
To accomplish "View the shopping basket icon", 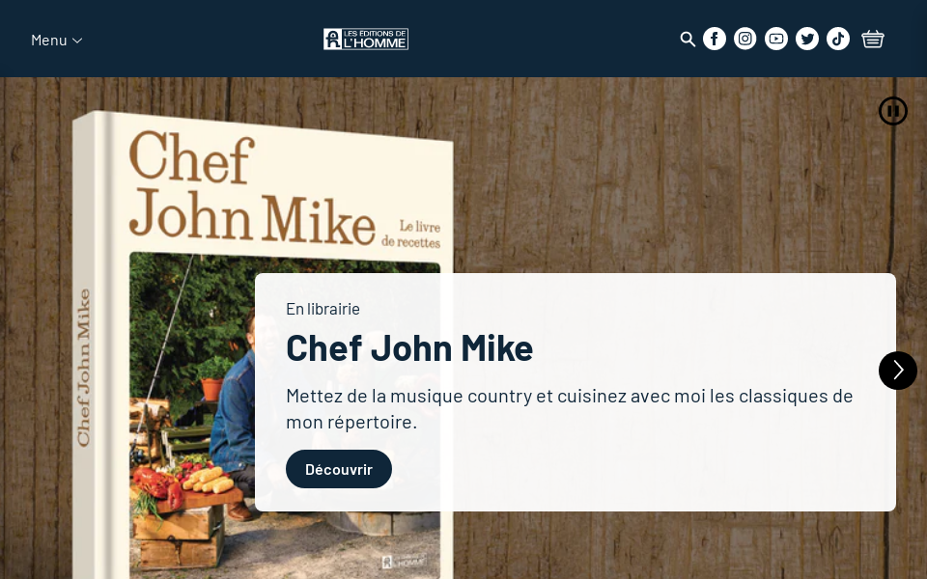I will pos(873,39).
